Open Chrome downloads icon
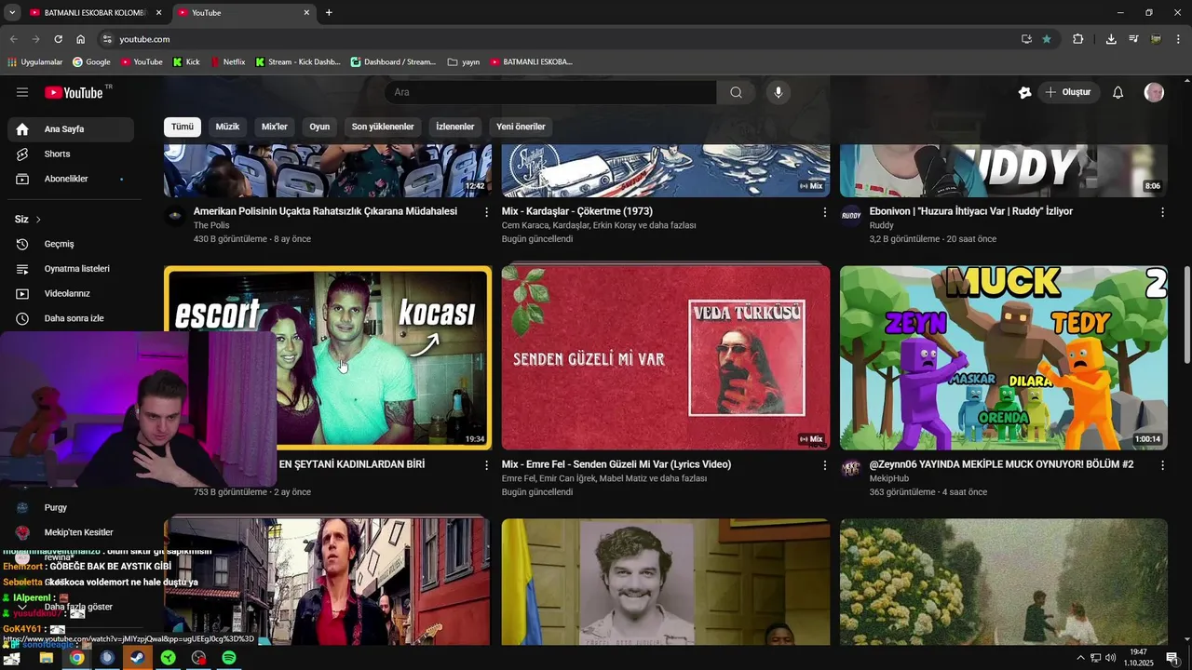Screen dimensions: 1192x670 point(1111,39)
